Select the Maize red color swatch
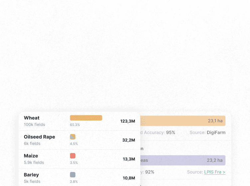This screenshot has height=186, width=250. pos(73,156)
